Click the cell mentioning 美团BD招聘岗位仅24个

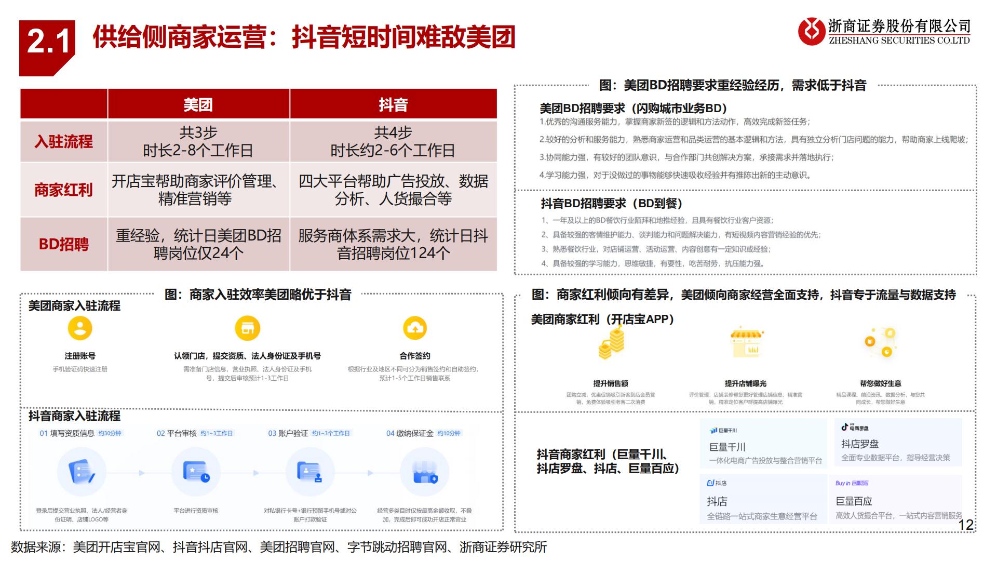pos(198,244)
